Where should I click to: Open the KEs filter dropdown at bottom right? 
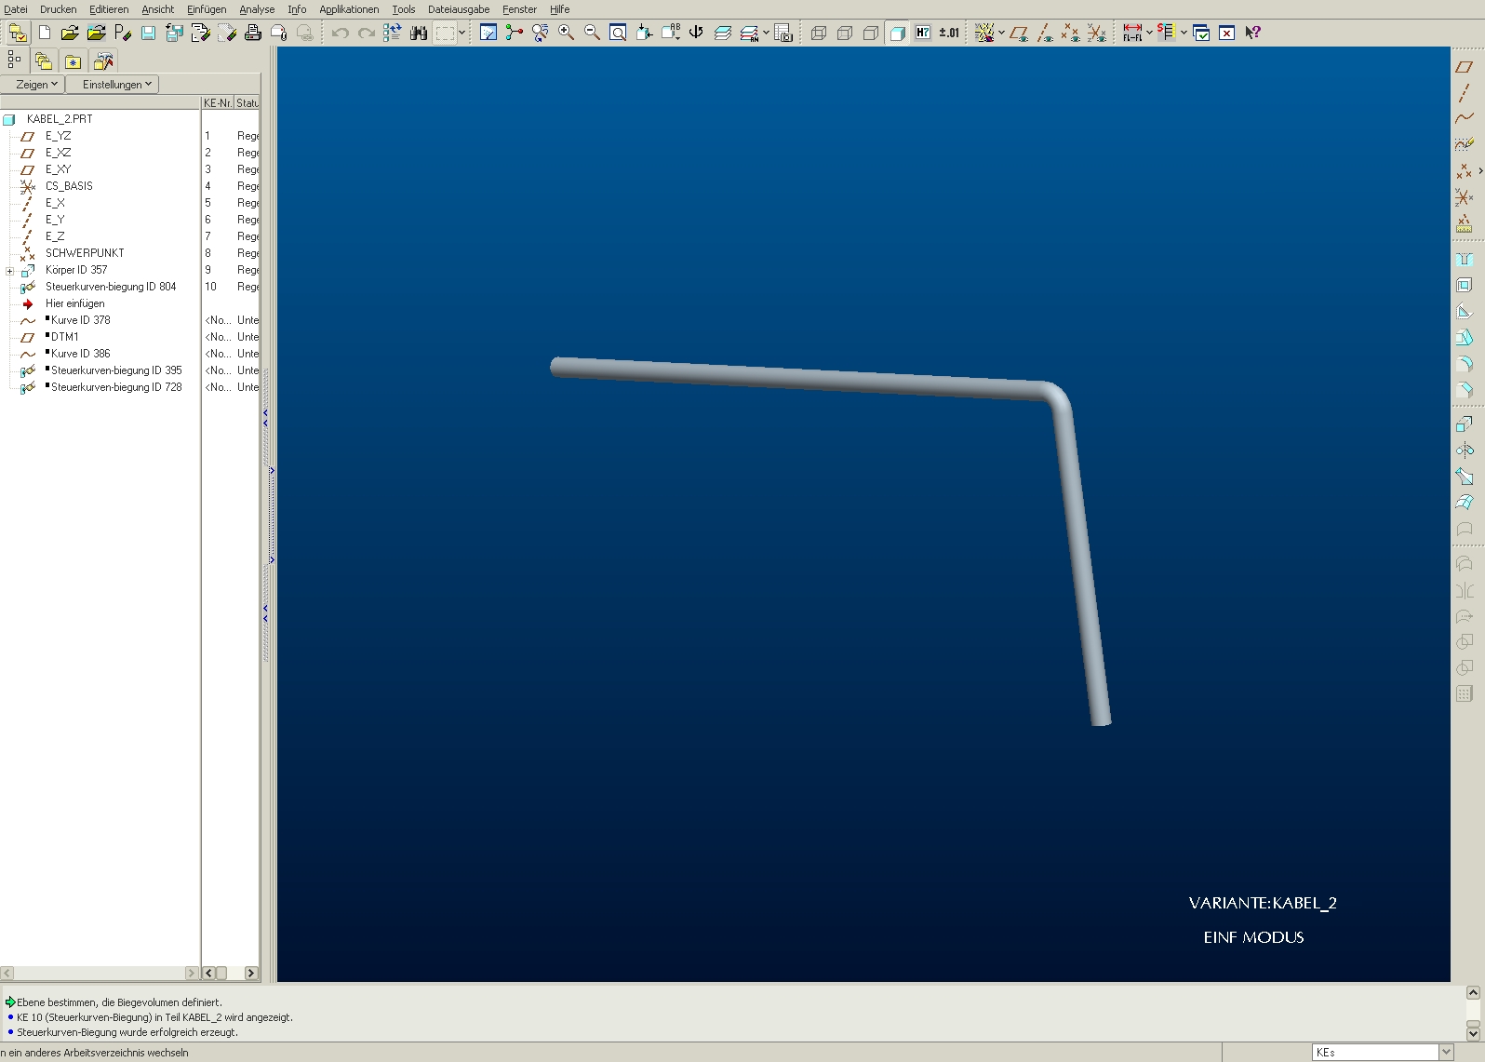(x=1446, y=1052)
